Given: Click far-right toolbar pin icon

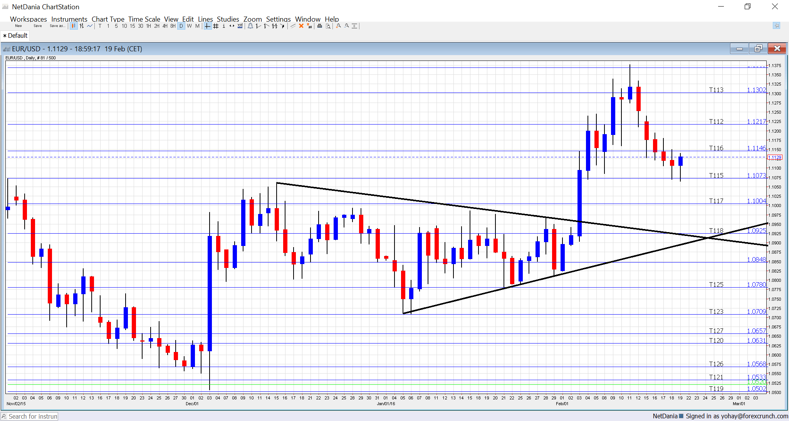Looking at the screenshot, I should coord(776,25).
